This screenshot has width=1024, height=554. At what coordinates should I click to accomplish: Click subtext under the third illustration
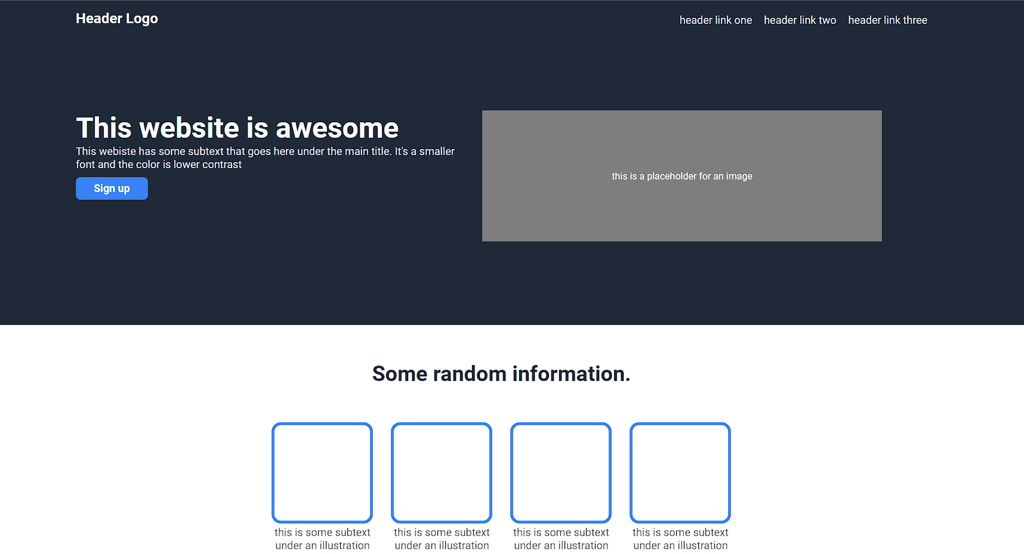[x=560, y=538]
